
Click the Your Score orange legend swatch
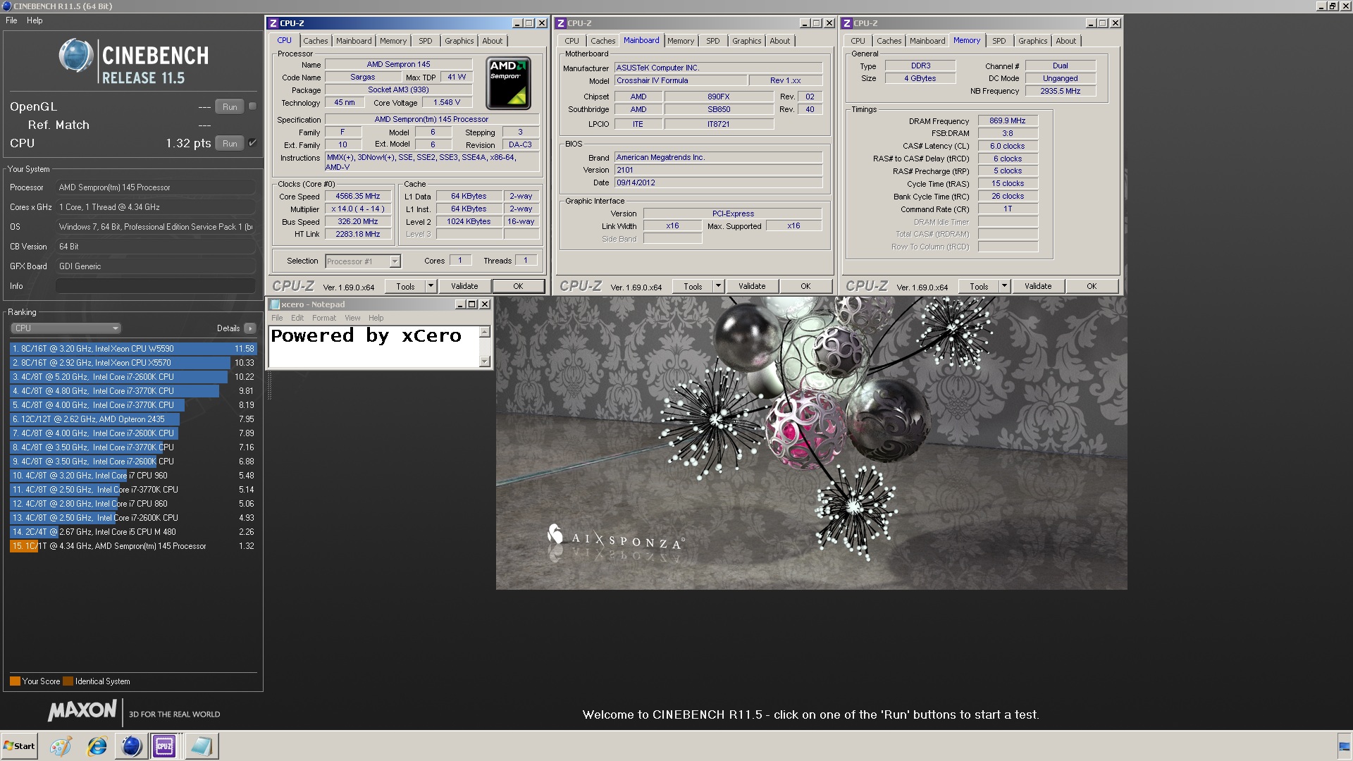click(x=15, y=681)
